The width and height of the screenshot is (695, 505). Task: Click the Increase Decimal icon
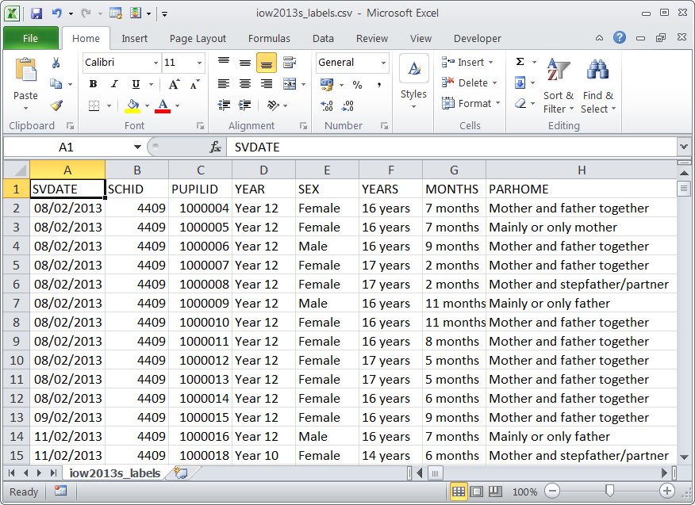point(325,105)
